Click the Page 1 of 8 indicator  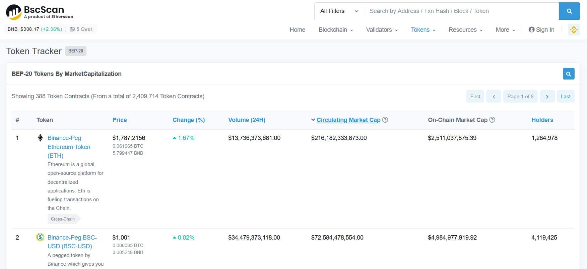point(520,96)
